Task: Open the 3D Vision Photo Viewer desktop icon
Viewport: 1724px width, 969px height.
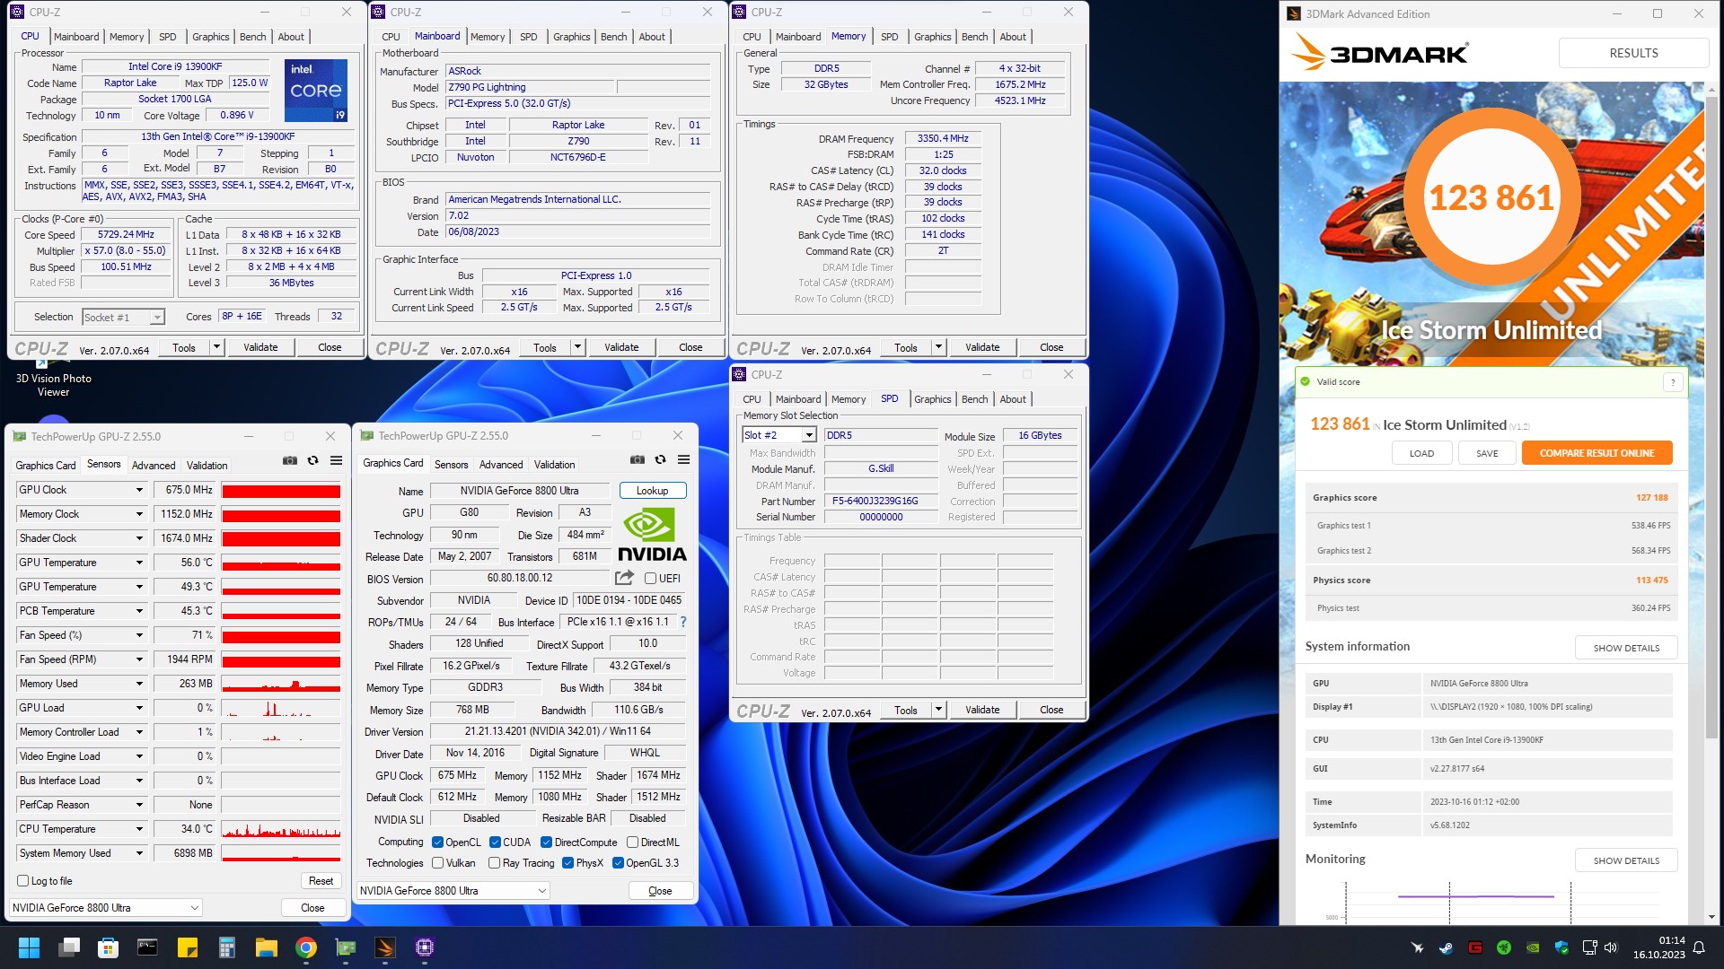Action: (x=53, y=379)
